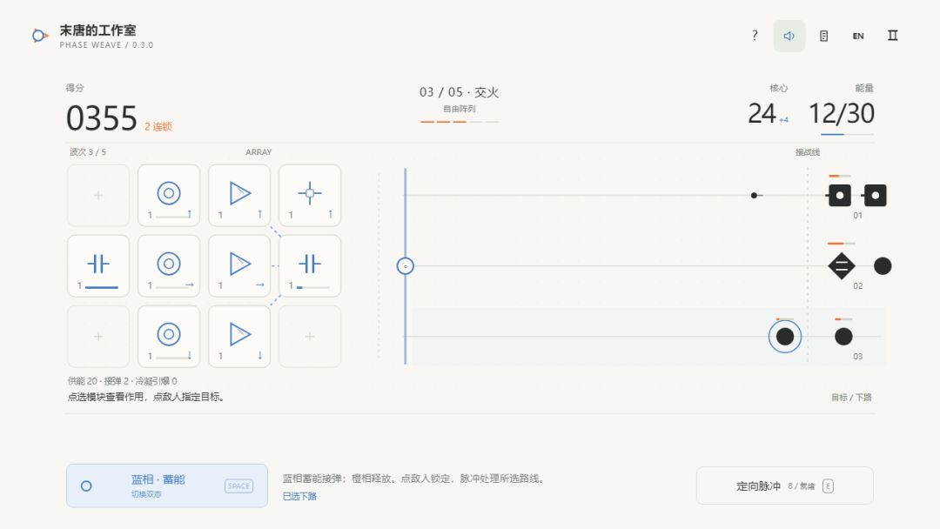Toggle the sound speaker button

tap(789, 36)
